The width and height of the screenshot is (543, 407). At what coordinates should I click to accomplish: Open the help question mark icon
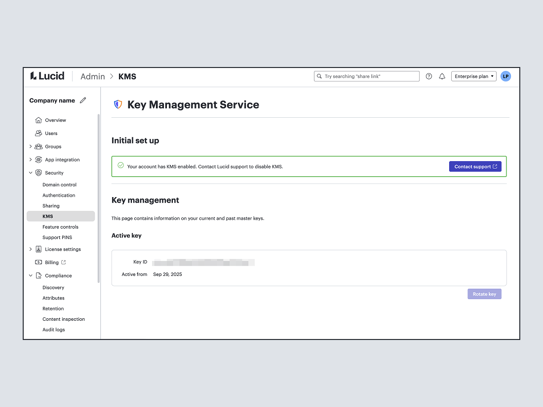(x=429, y=76)
